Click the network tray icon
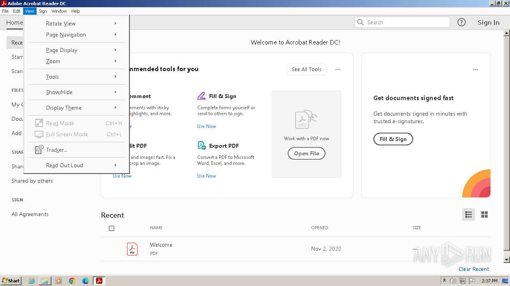Screen dimensions: 510x286 click(463, 281)
